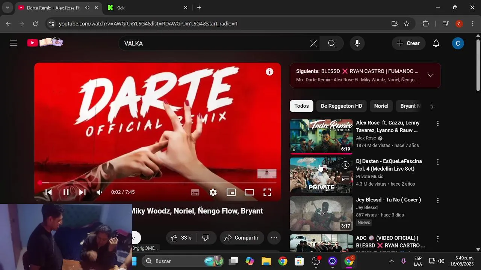The width and height of the screenshot is (481, 270).
Task: Share the video via Compartir
Action: [x=242, y=238]
